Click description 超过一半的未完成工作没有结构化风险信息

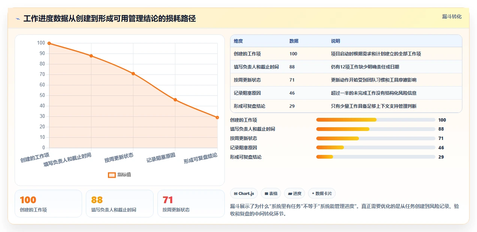[374, 93]
